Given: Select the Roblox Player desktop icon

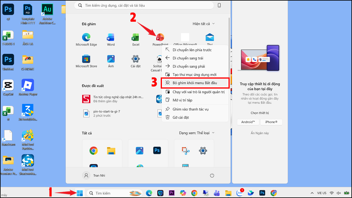Looking at the screenshot, I should click(x=28, y=88).
